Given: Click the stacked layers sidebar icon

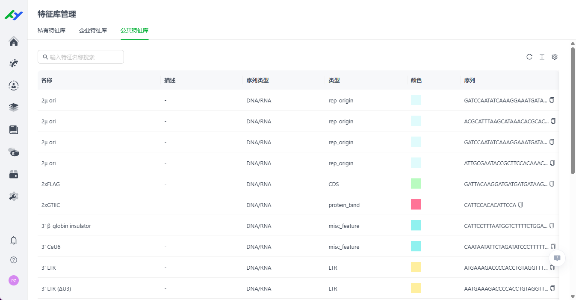Looking at the screenshot, I should pos(14,108).
